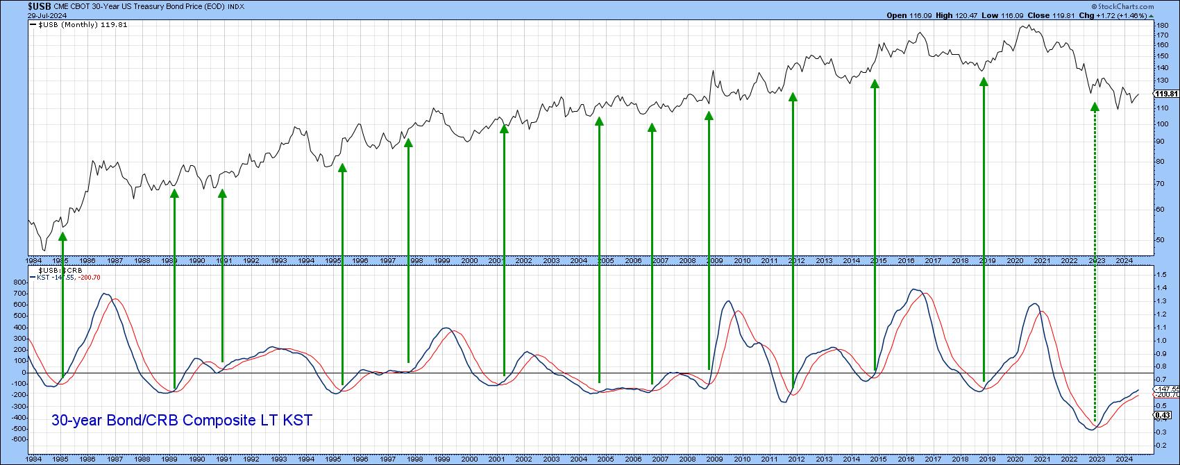Image resolution: width=1180 pixels, height=465 pixels.
Task: Click the red -200.70 value in the KST legend
Action: [89, 278]
